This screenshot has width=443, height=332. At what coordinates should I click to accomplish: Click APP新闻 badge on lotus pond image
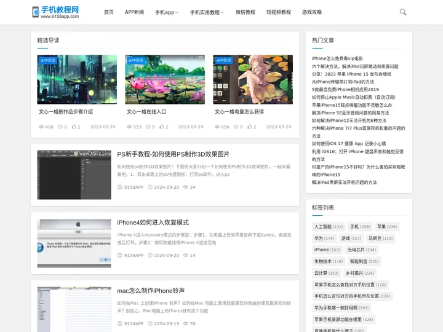tap(136, 60)
